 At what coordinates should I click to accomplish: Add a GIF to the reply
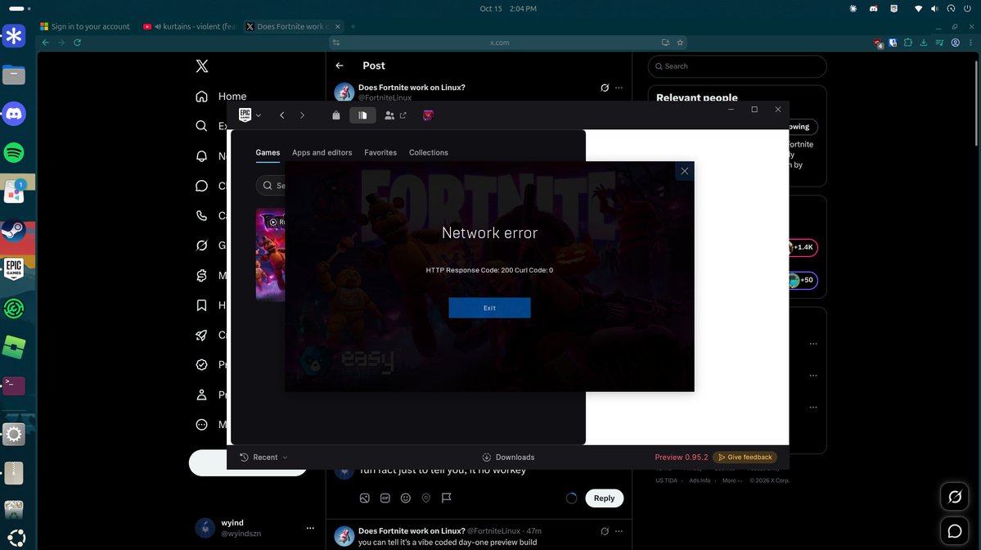(x=385, y=498)
